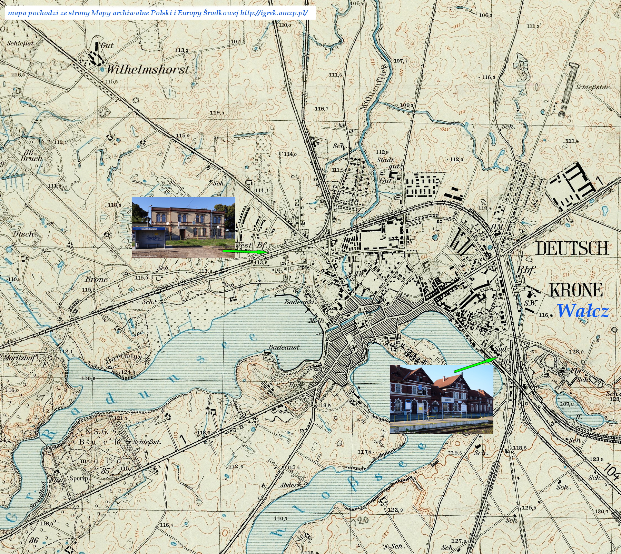Click elevation point '123,0'
The image size is (621, 554).
click(576, 351)
